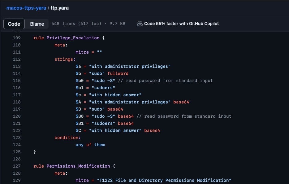Click the ttp.yara filename in the breadcrumb
This screenshot has height=184, width=289.
pyautogui.click(x=60, y=8)
